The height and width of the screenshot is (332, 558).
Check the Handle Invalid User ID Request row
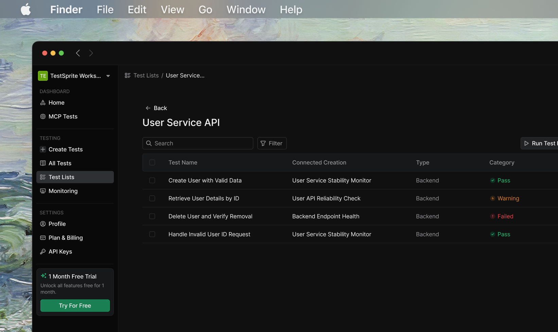[x=152, y=234]
